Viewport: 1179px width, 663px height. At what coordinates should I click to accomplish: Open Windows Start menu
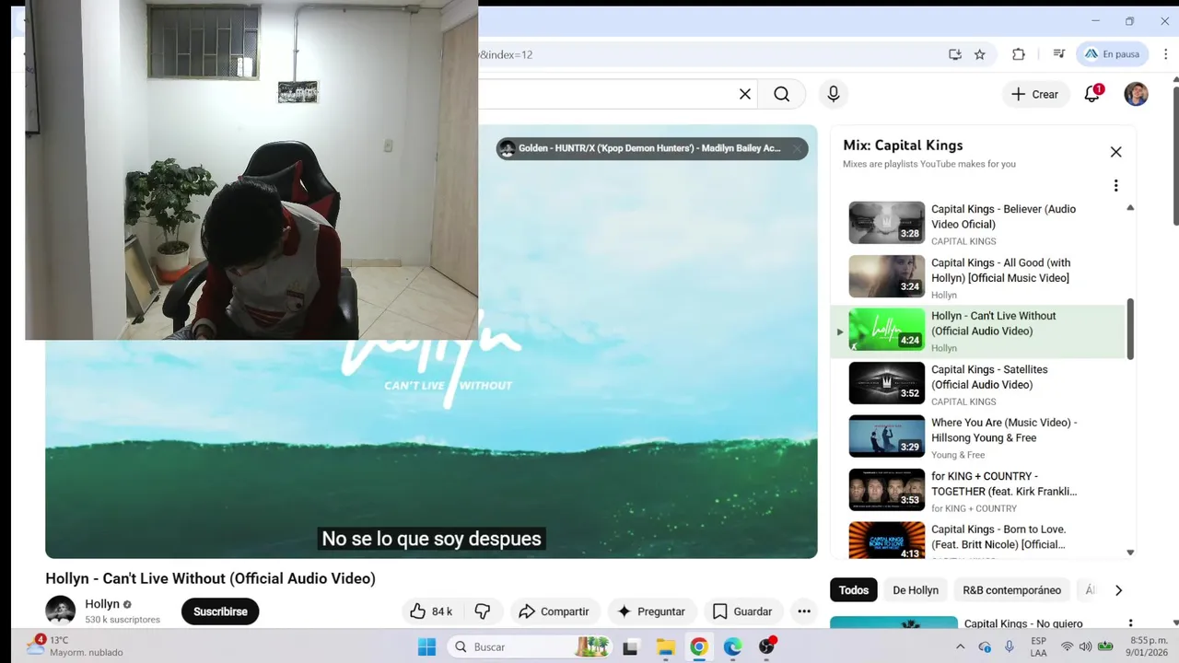coord(426,647)
